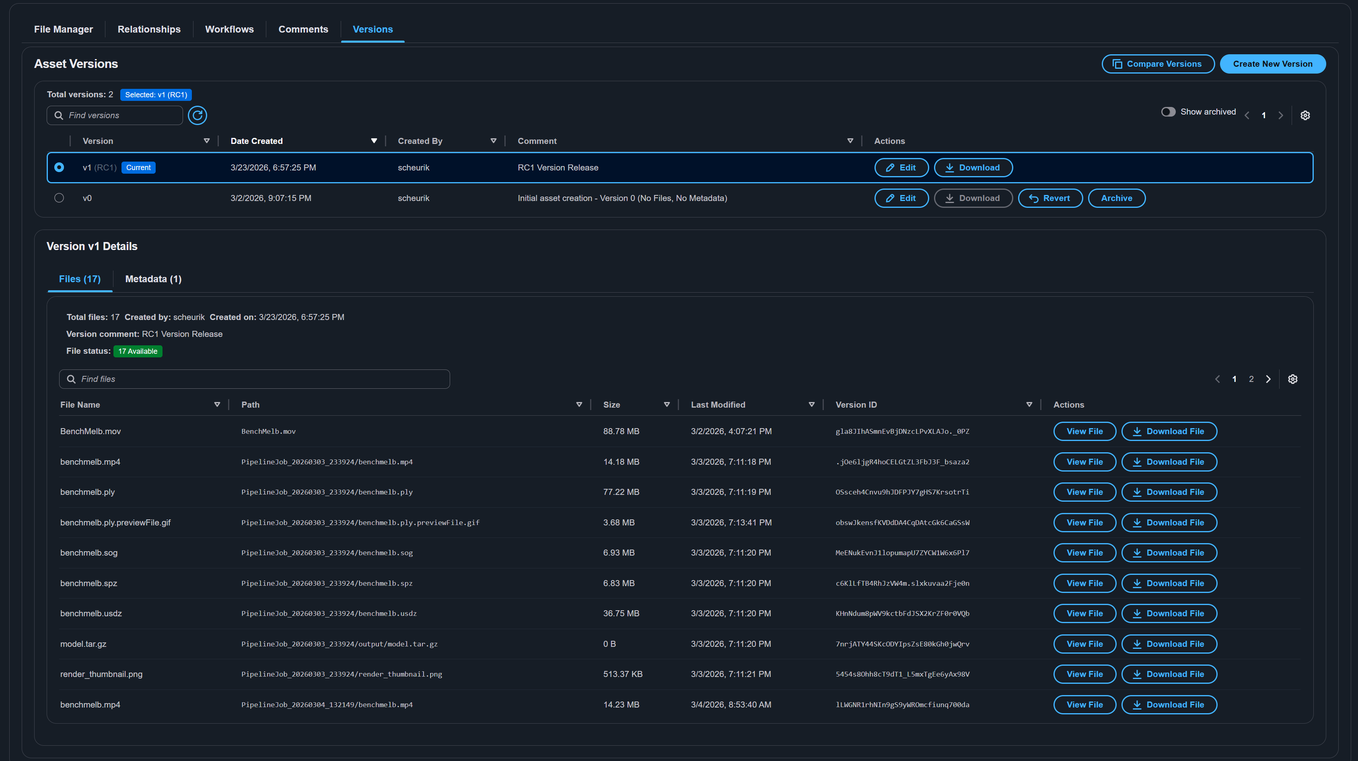Select the Versions tab
The image size is (1358, 761).
click(x=373, y=29)
